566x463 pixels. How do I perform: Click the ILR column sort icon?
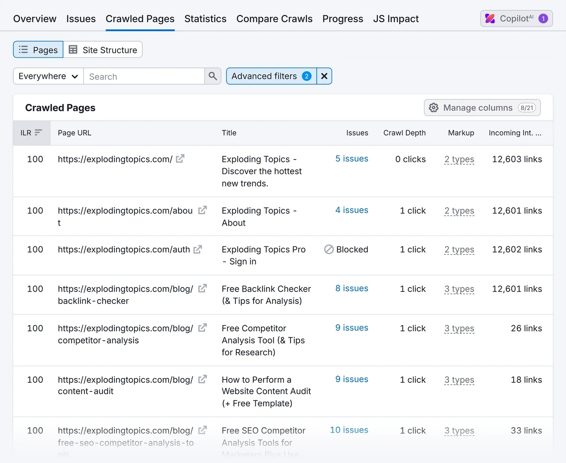coord(39,133)
